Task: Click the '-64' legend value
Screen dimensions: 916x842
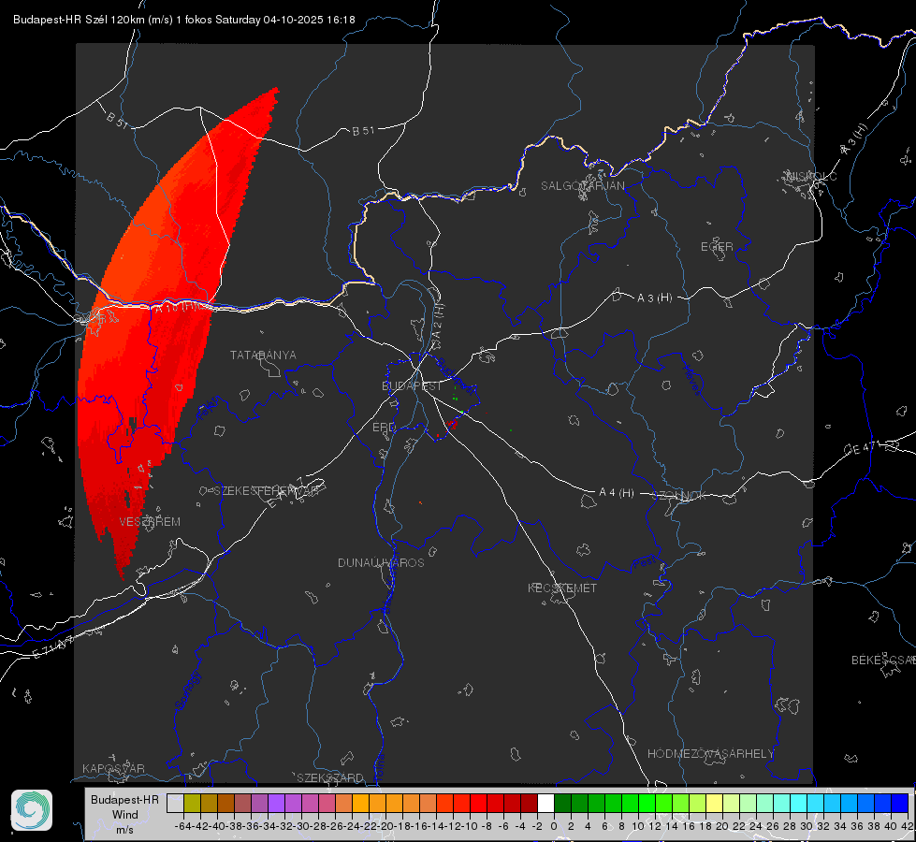Action: tap(183, 826)
